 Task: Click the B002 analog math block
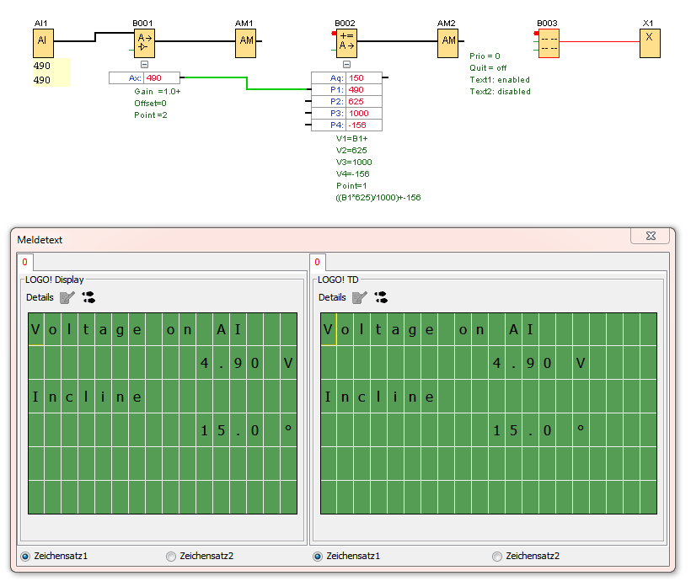[x=346, y=40]
